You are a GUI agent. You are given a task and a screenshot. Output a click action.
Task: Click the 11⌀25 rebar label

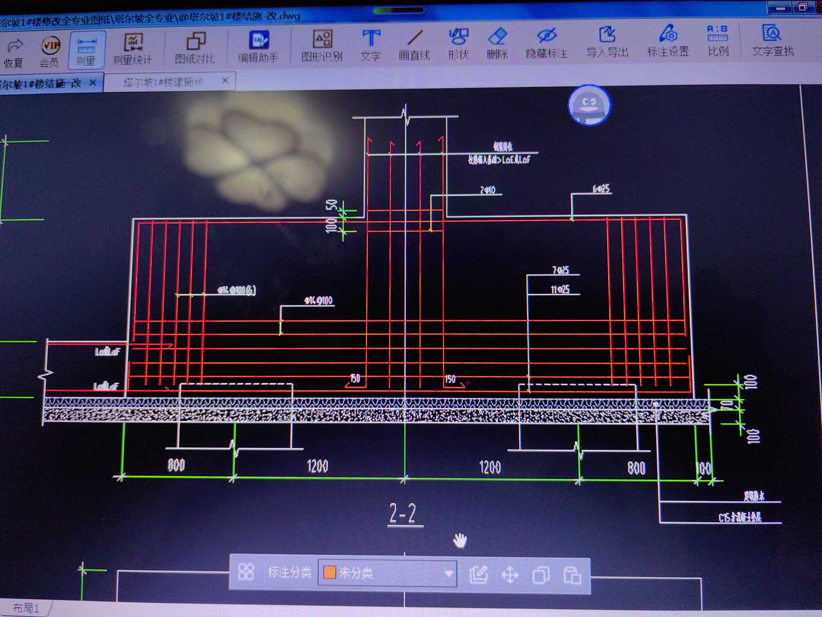point(560,289)
